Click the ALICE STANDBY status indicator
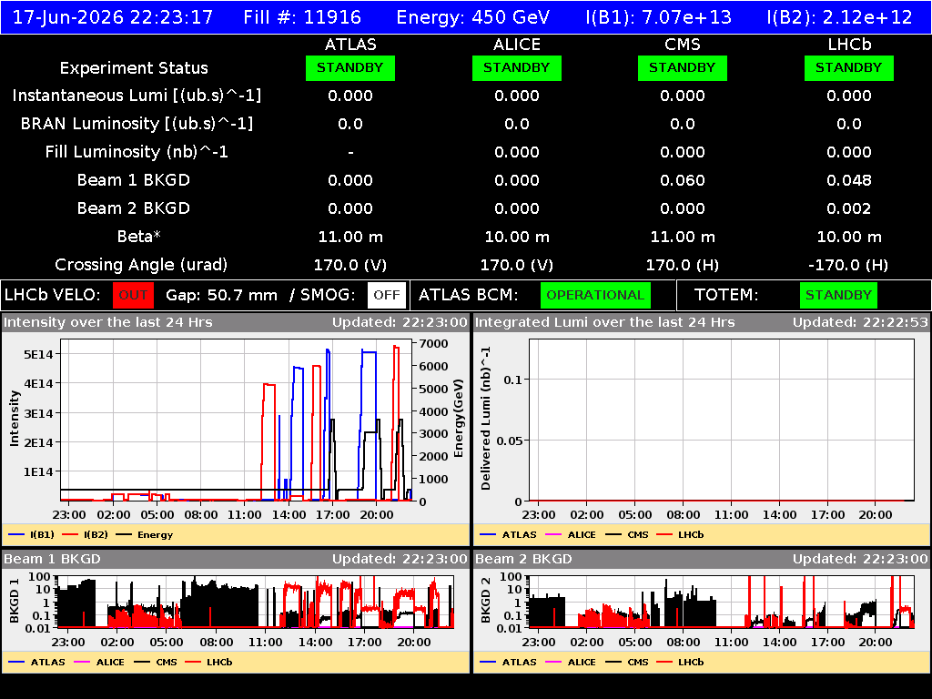The height and width of the screenshot is (699, 932). tap(517, 67)
